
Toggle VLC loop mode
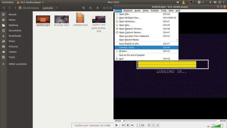(153, 125)
